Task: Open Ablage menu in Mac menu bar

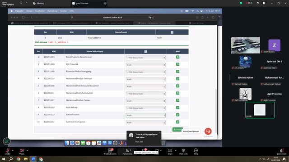Action: point(29,11)
